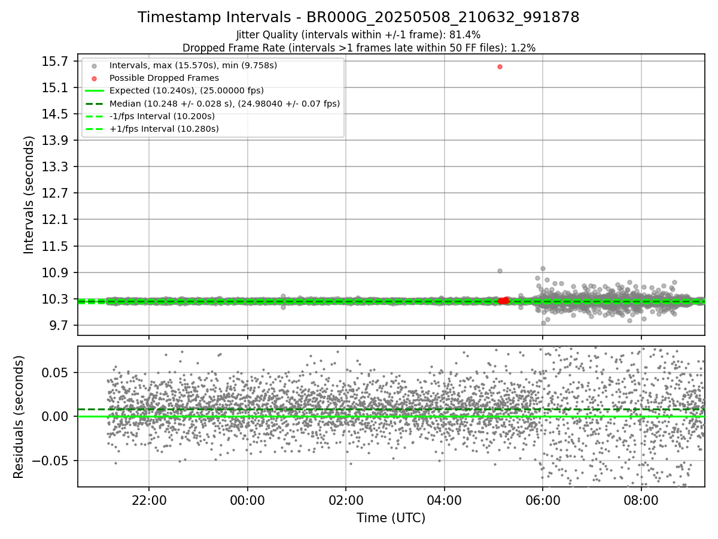Click the '-1/fps Interval (10.200s)' legend entry

tap(162, 116)
